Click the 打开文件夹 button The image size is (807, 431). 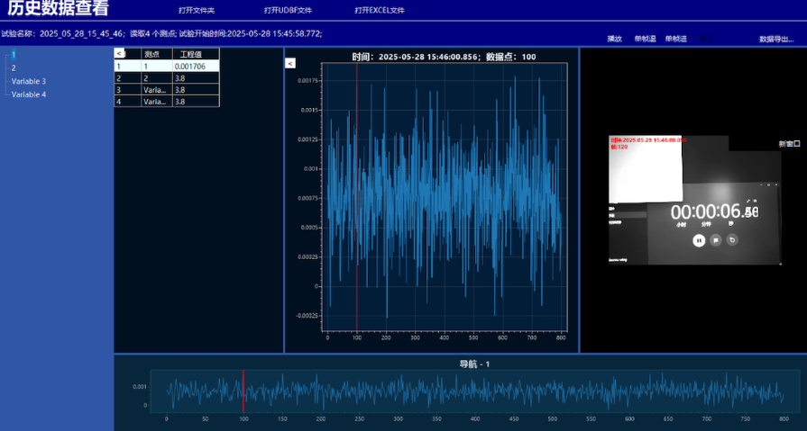pyautogui.click(x=196, y=10)
